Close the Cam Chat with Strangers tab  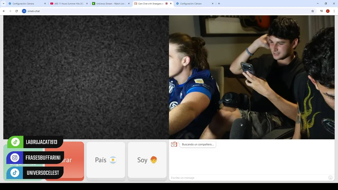click(171, 4)
